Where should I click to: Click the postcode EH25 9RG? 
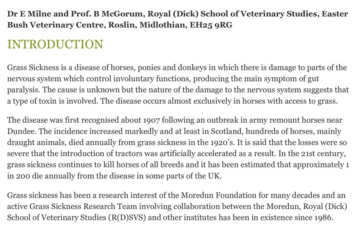click(x=211, y=25)
